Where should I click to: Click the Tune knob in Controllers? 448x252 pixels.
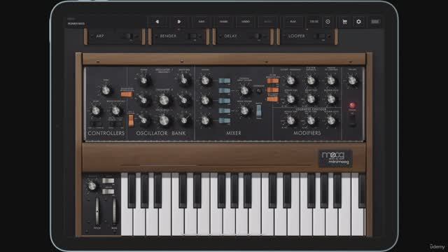point(106,90)
